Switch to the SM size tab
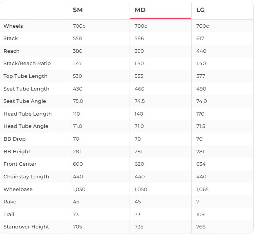The image size is (258, 235). coord(78,10)
